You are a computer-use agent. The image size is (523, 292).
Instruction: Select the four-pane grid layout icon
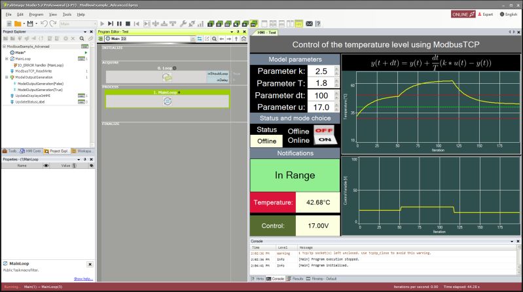(x=273, y=24)
